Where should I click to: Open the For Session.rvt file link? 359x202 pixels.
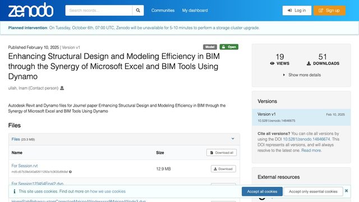(25, 166)
